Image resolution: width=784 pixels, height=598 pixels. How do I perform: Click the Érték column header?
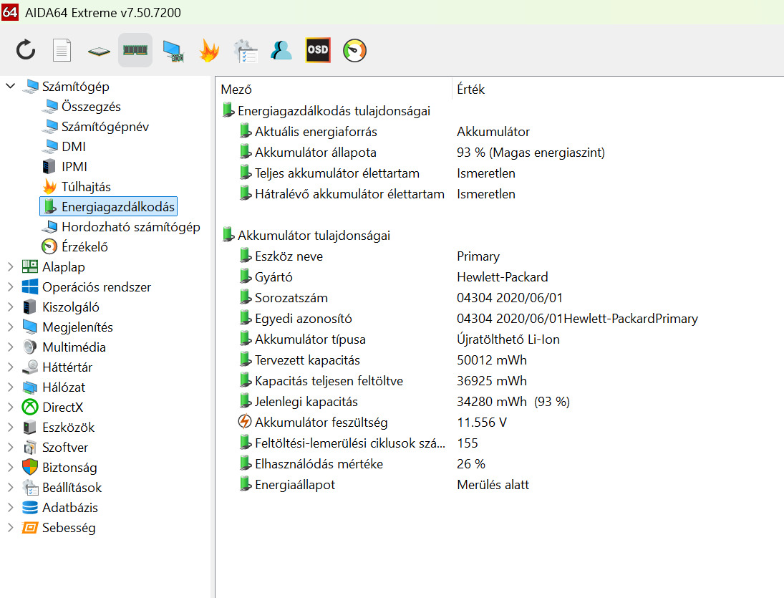(x=470, y=90)
